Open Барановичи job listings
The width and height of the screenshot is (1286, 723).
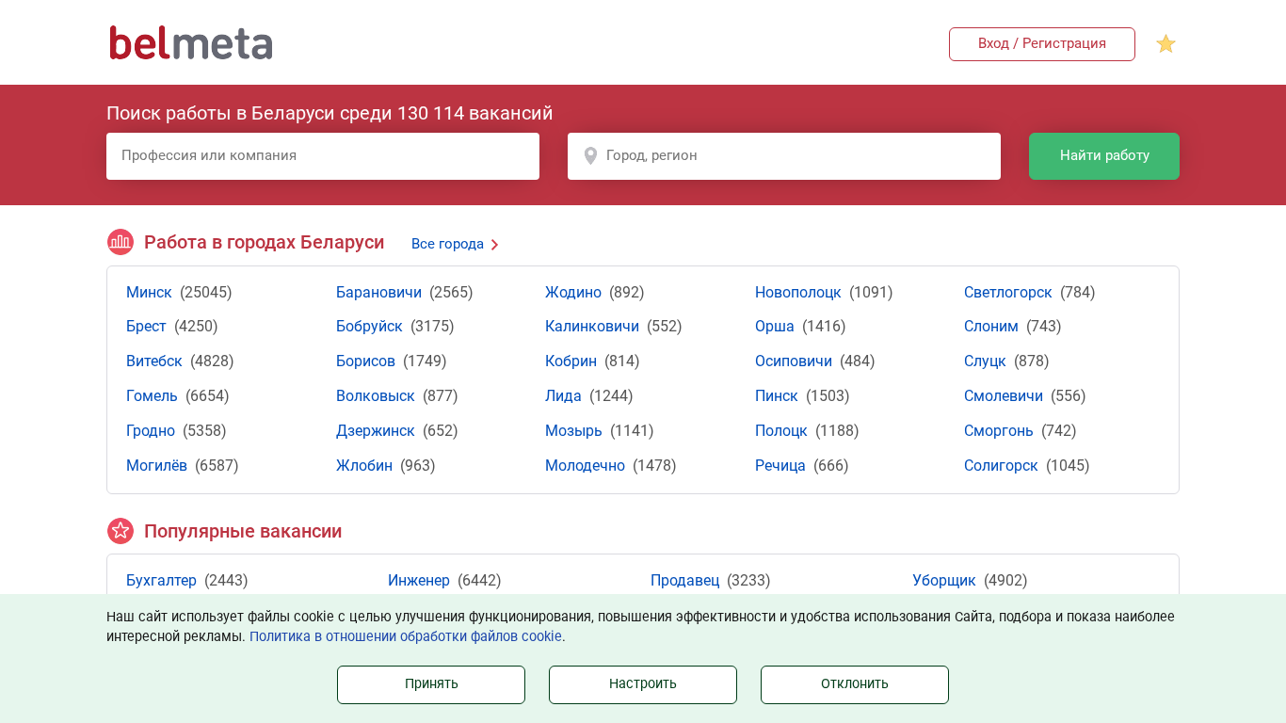378,293
